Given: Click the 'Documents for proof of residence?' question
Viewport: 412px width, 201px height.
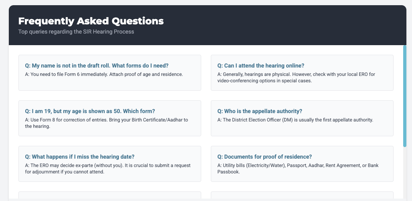Looking at the screenshot, I should pyautogui.click(x=265, y=157).
